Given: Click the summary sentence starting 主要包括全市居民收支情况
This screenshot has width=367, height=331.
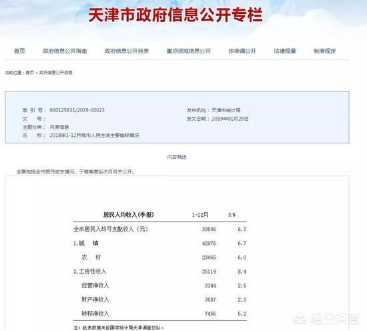Looking at the screenshot, I should click(75, 172).
